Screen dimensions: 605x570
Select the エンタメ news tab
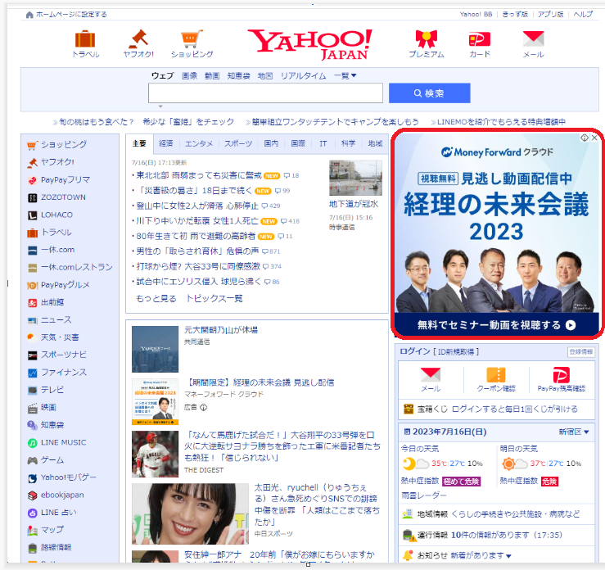[199, 143]
